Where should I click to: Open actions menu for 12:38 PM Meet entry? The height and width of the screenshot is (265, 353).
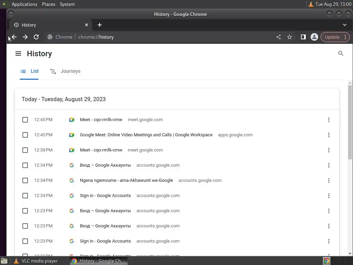(329, 150)
